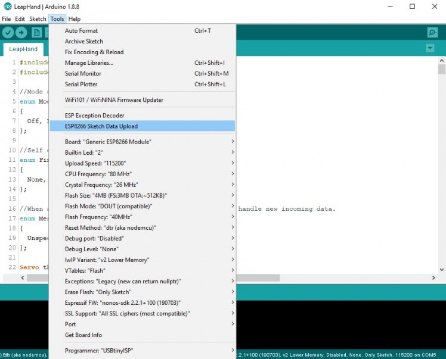Click horizontal scrollbar right arrow
Viewport: 446px width, 359px height.
pyautogui.click(x=433, y=278)
